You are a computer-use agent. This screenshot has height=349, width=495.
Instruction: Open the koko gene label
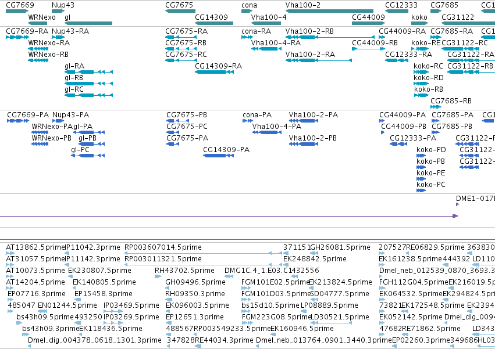pyautogui.click(x=419, y=17)
